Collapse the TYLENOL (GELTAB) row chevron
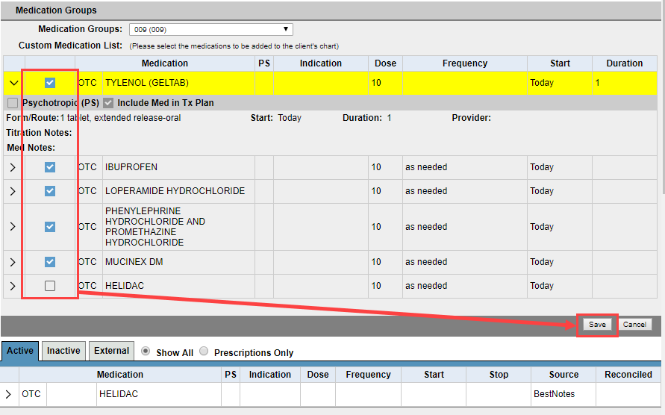 pyautogui.click(x=13, y=83)
